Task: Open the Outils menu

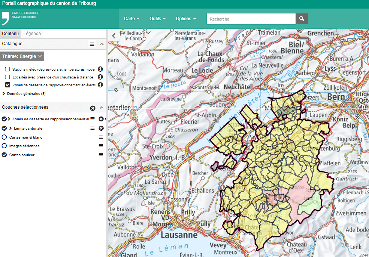Action: coord(157,19)
